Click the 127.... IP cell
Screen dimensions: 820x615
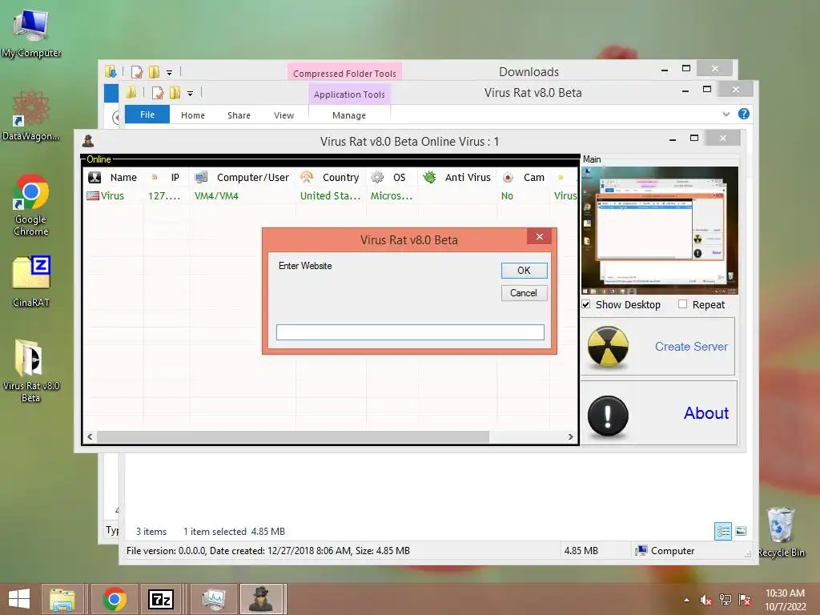pos(164,195)
